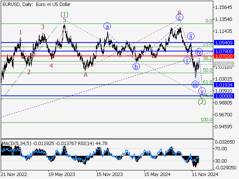Select the red wave '5' label
This screenshot has width=239, height=179.
(64, 21)
